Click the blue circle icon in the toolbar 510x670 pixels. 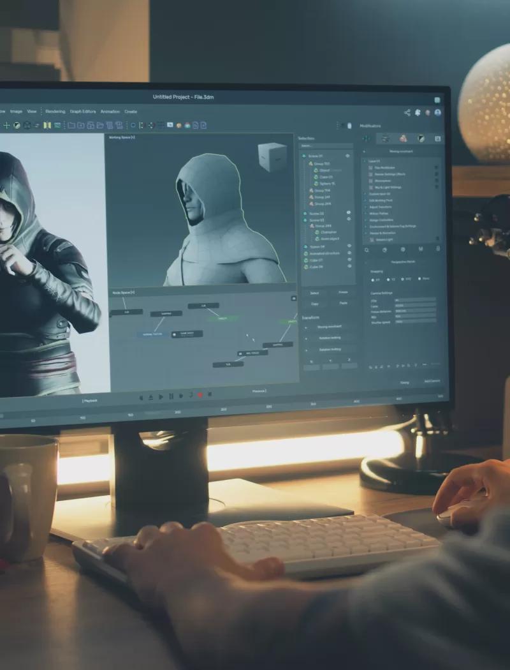coord(133,125)
